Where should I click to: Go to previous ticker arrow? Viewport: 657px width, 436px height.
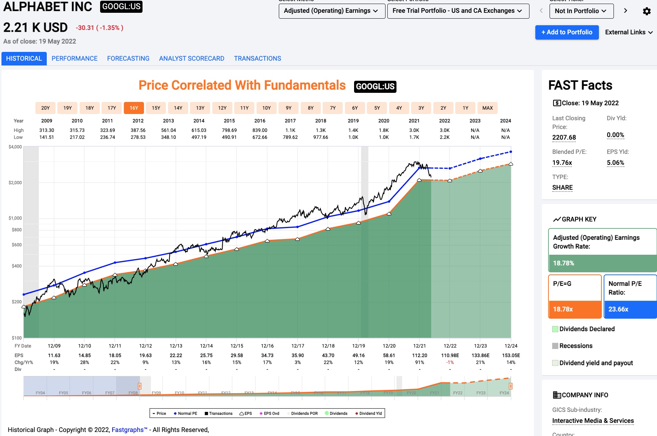tap(541, 11)
